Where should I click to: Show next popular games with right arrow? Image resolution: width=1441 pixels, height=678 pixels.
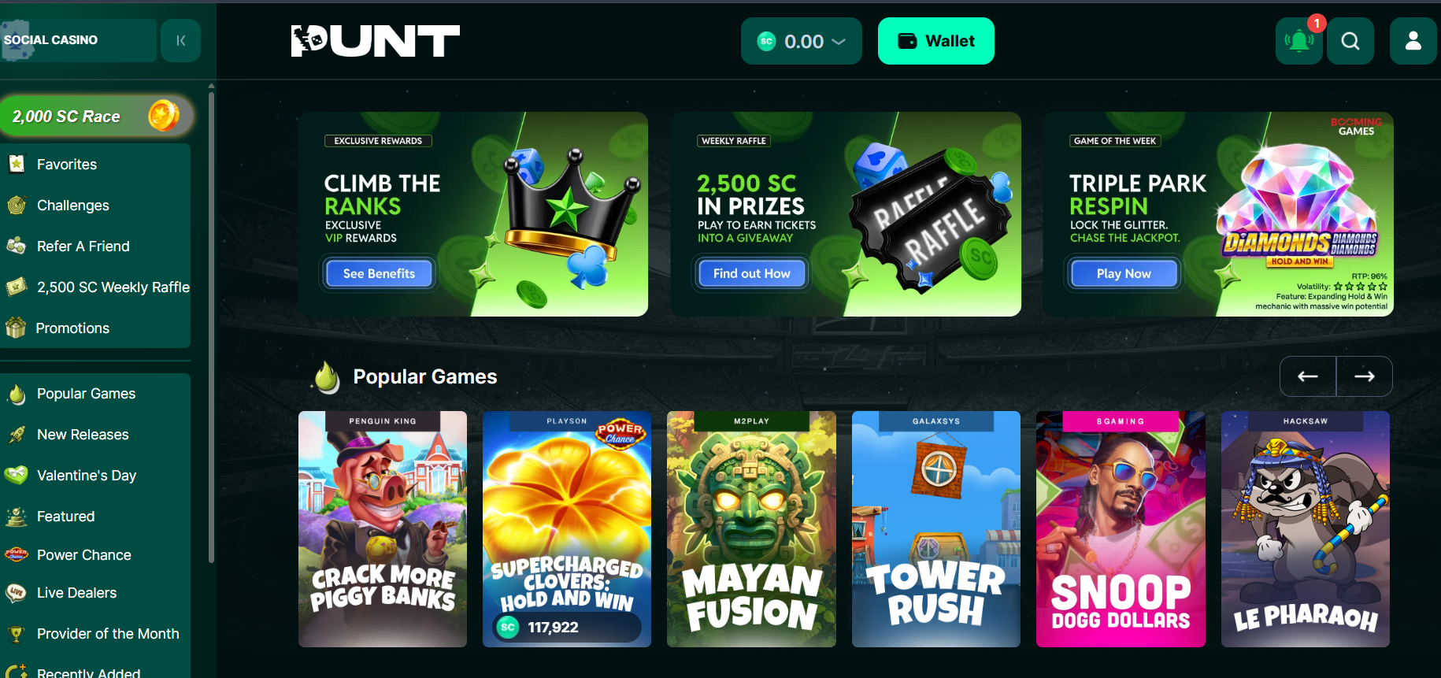pyautogui.click(x=1365, y=376)
